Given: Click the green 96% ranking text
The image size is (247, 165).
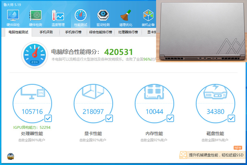Looking at the screenshot, I should pyautogui.click(x=147, y=59).
